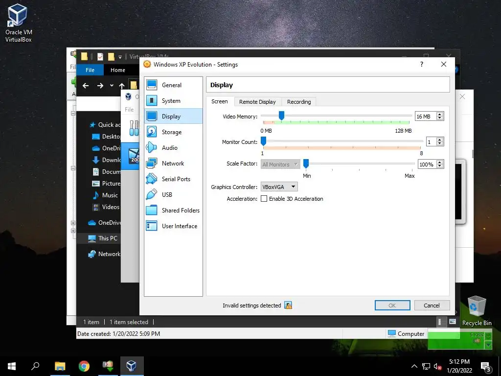Increase Video Memory with spinner up arrow
Viewport: 501px width, 376px height.
440,115
